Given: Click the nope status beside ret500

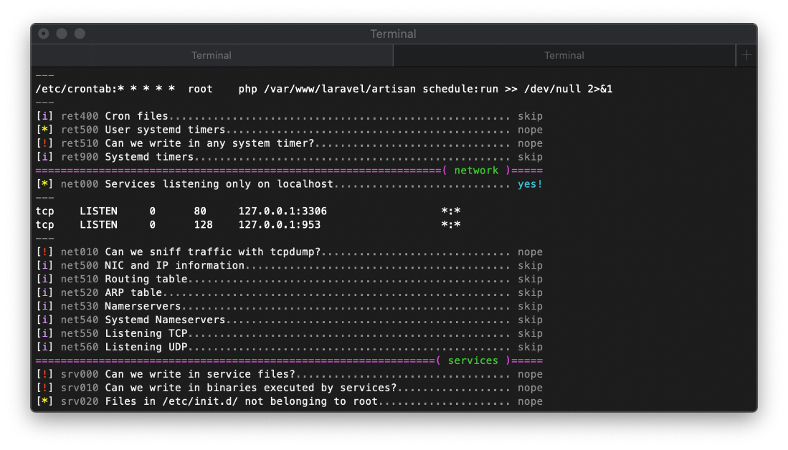Looking at the screenshot, I should (530, 129).
